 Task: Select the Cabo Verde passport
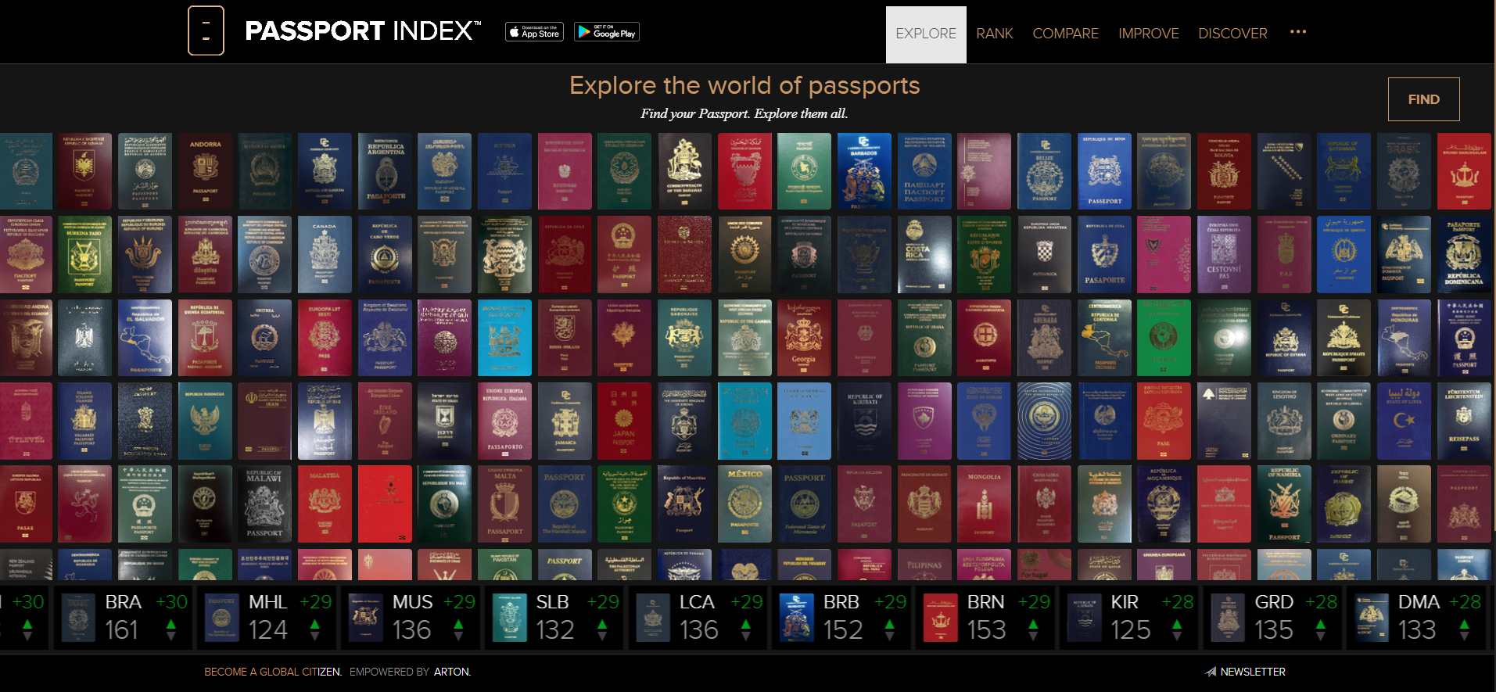(385, 255)
